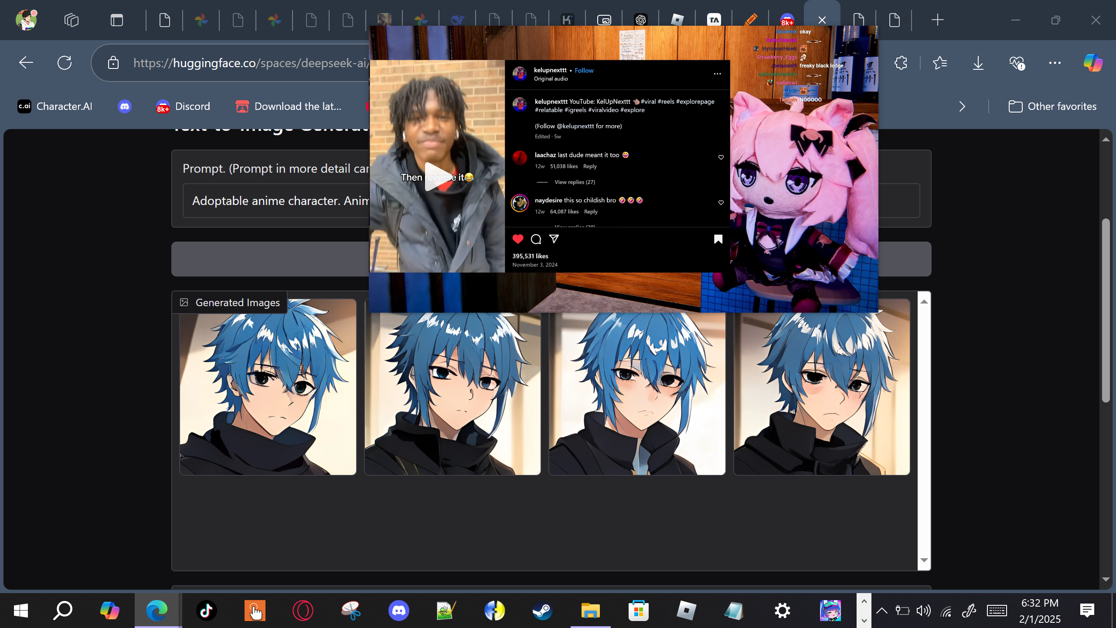
Task: Open the browser extensions puzzle icon
Action: coord(901,63)
